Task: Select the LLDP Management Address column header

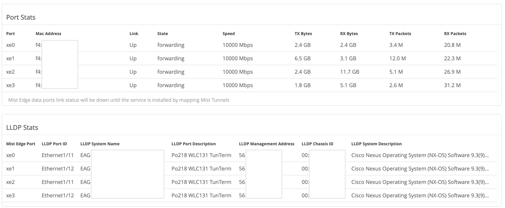Action: [x=266, y=144]
